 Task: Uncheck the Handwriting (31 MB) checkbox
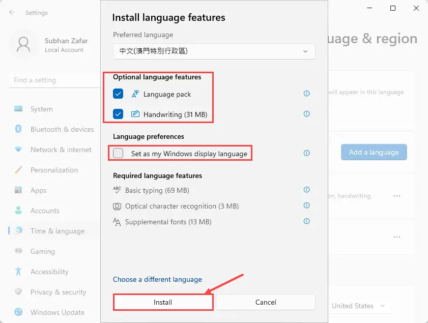click(x=118, y=114)
